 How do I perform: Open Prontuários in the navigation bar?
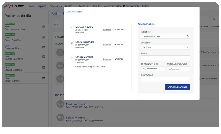(56, 6)
